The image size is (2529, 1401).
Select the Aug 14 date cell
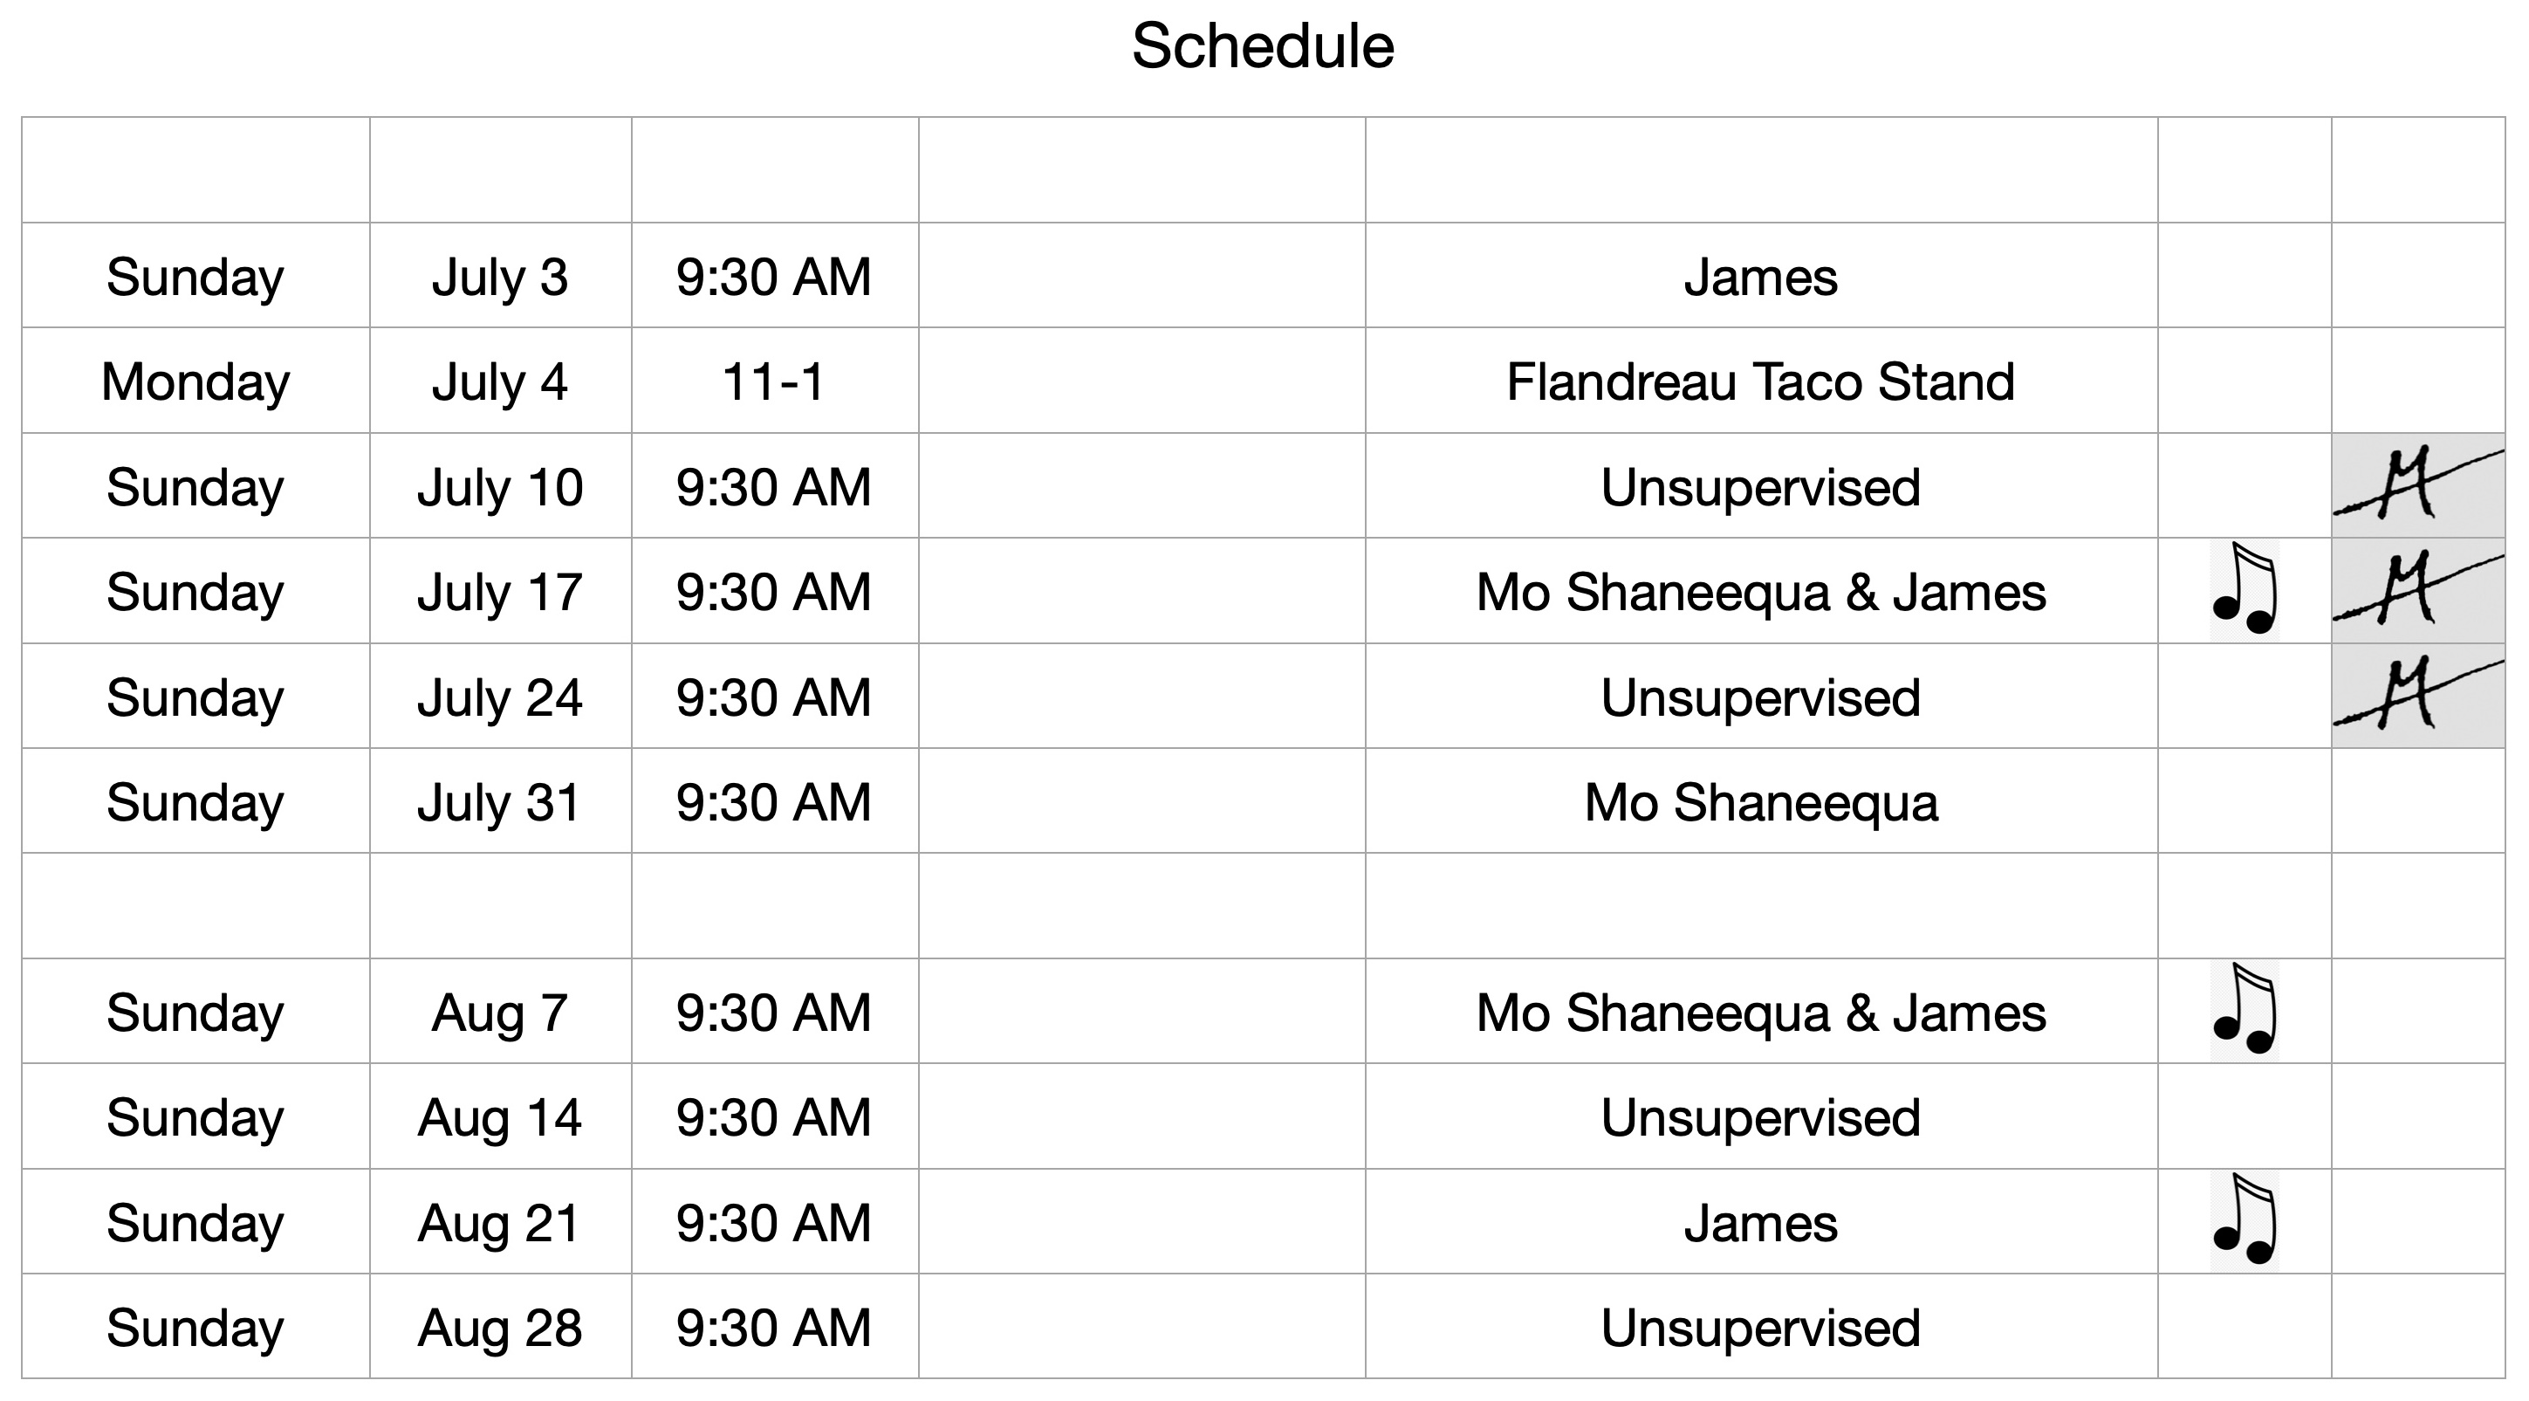click(x=501, y=1116)
